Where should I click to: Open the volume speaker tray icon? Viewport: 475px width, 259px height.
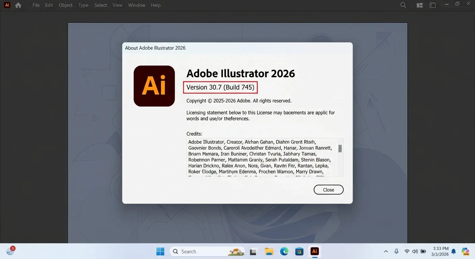point(415,251)
